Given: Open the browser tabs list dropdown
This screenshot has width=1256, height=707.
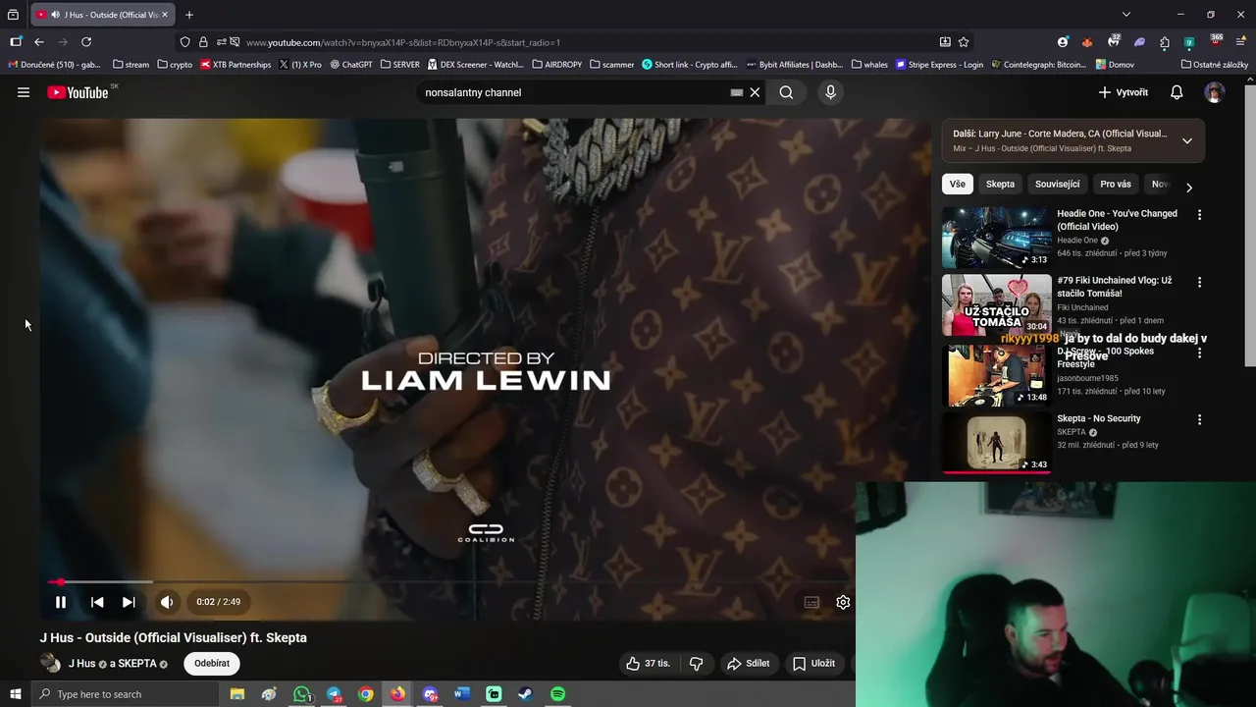Looking at the screenshot, I should click(1125, 15).
